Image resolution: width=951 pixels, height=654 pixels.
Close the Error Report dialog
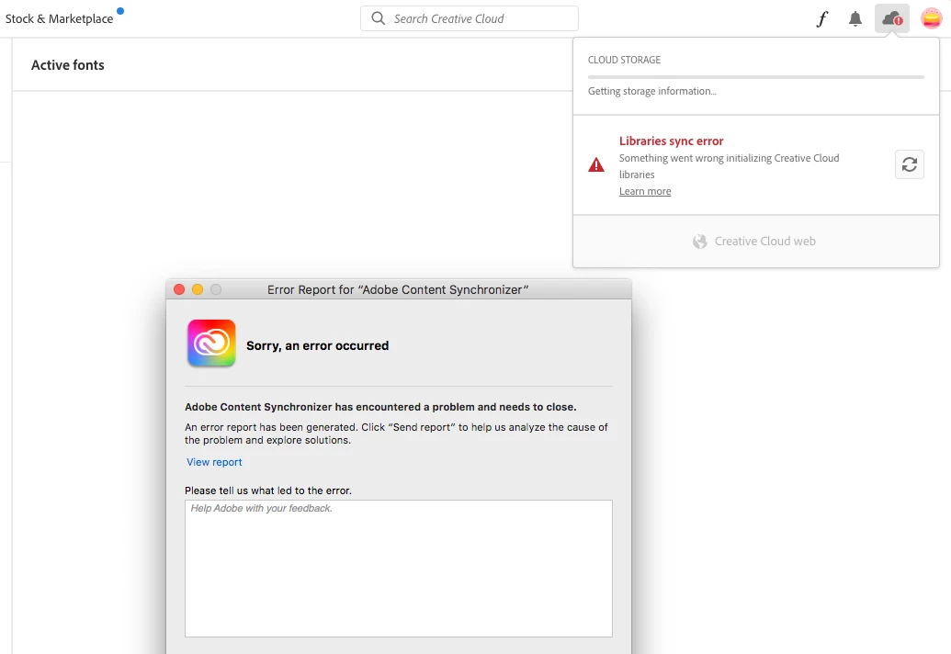pyautogui.click(x=179, y=289)
